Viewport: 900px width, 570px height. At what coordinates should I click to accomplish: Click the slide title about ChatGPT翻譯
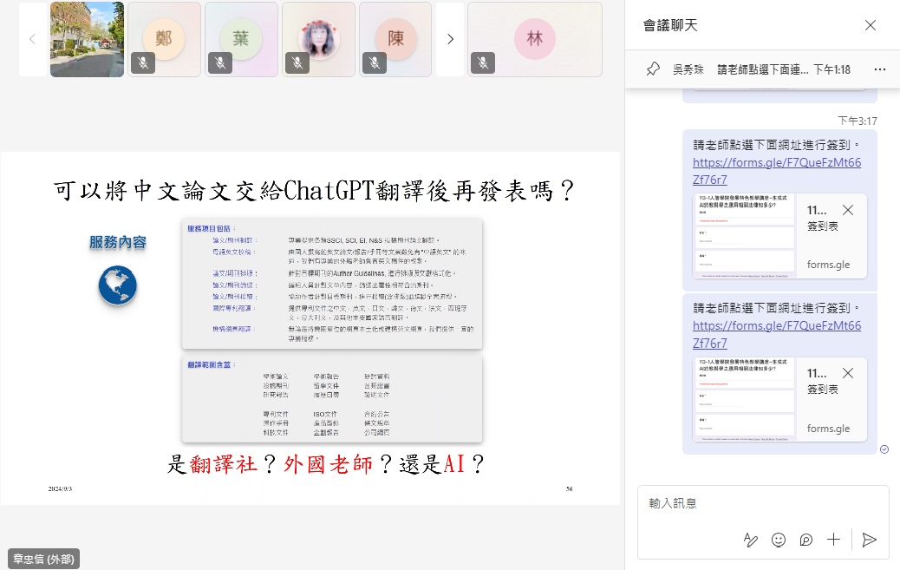pos(315,191)
